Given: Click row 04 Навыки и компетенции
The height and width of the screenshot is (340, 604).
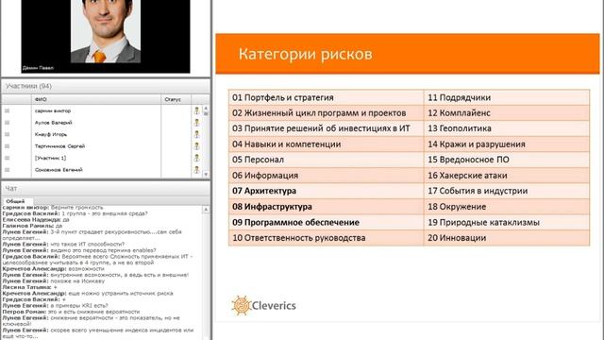Looking at the screenshot, I should click(x=326, y=144).
